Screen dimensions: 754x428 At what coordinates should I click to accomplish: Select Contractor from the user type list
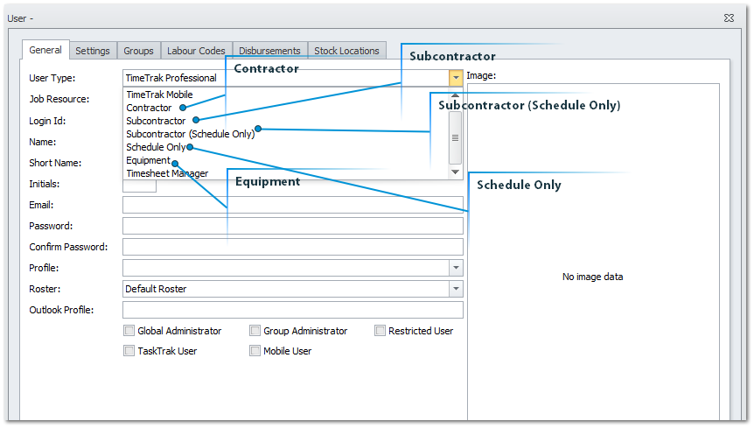(x=149, y=108)
